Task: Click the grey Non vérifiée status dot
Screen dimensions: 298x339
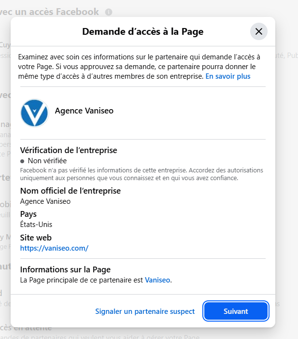Action: point(22,161)
